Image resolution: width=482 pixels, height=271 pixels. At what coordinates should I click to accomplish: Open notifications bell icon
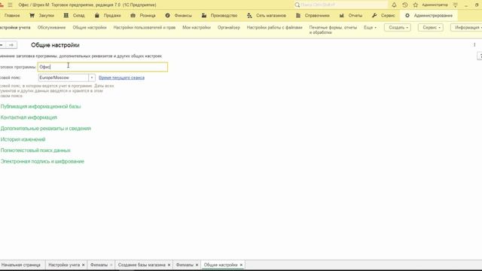394,5
